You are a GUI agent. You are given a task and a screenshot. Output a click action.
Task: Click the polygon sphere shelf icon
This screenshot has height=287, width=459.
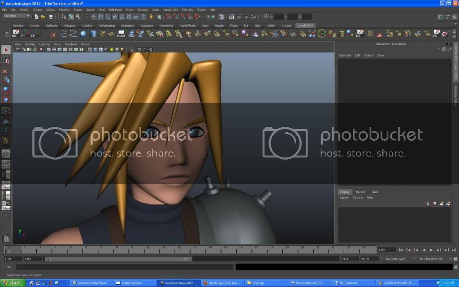pos(84,34)
